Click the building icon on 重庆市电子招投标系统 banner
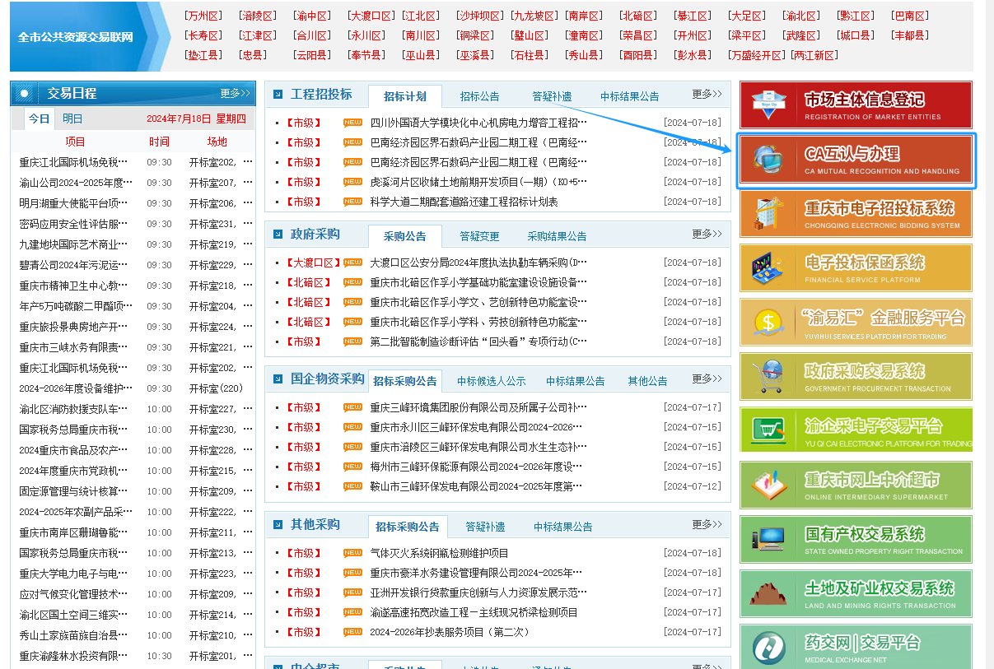This screenshot has height=669, width=994. (x=768, y=215)
